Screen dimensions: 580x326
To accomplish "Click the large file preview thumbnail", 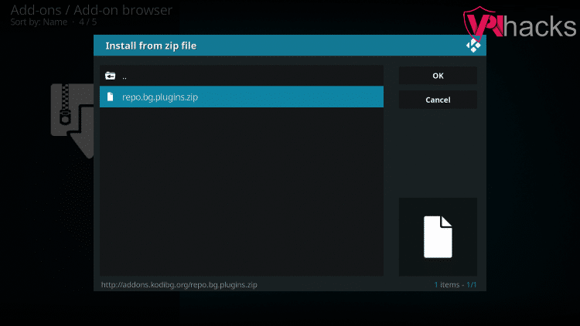I will pos(438,237).
